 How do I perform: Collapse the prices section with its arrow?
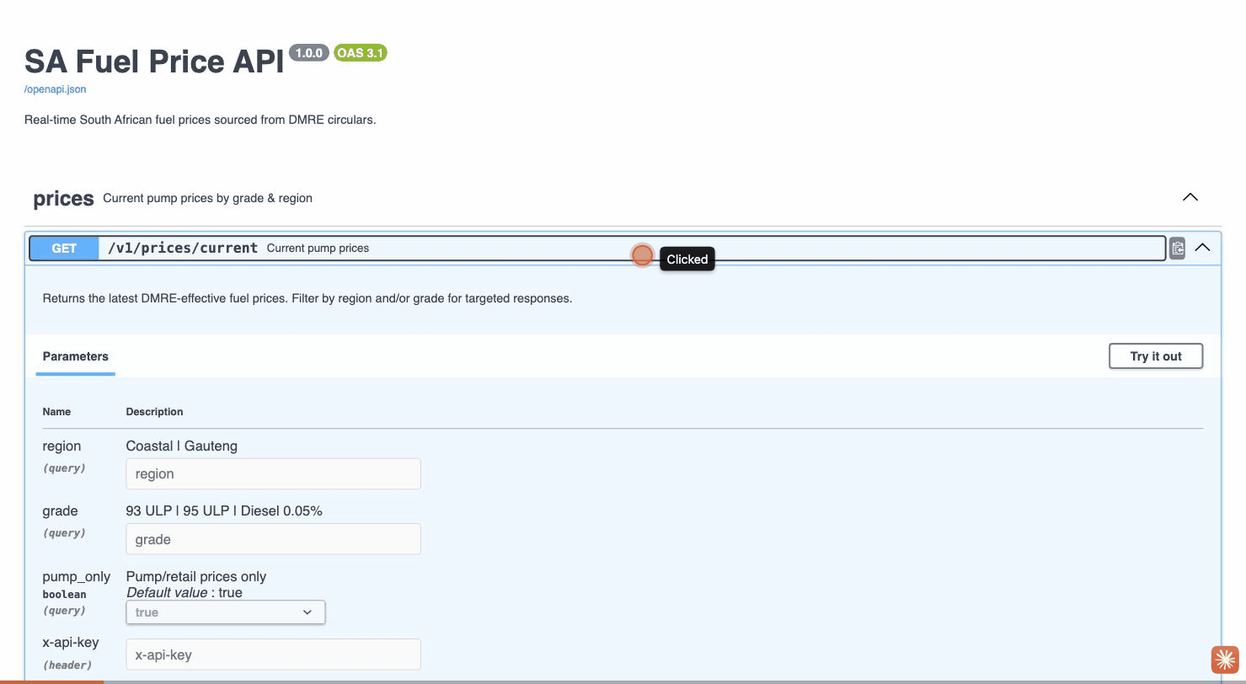click(1190, 197)
